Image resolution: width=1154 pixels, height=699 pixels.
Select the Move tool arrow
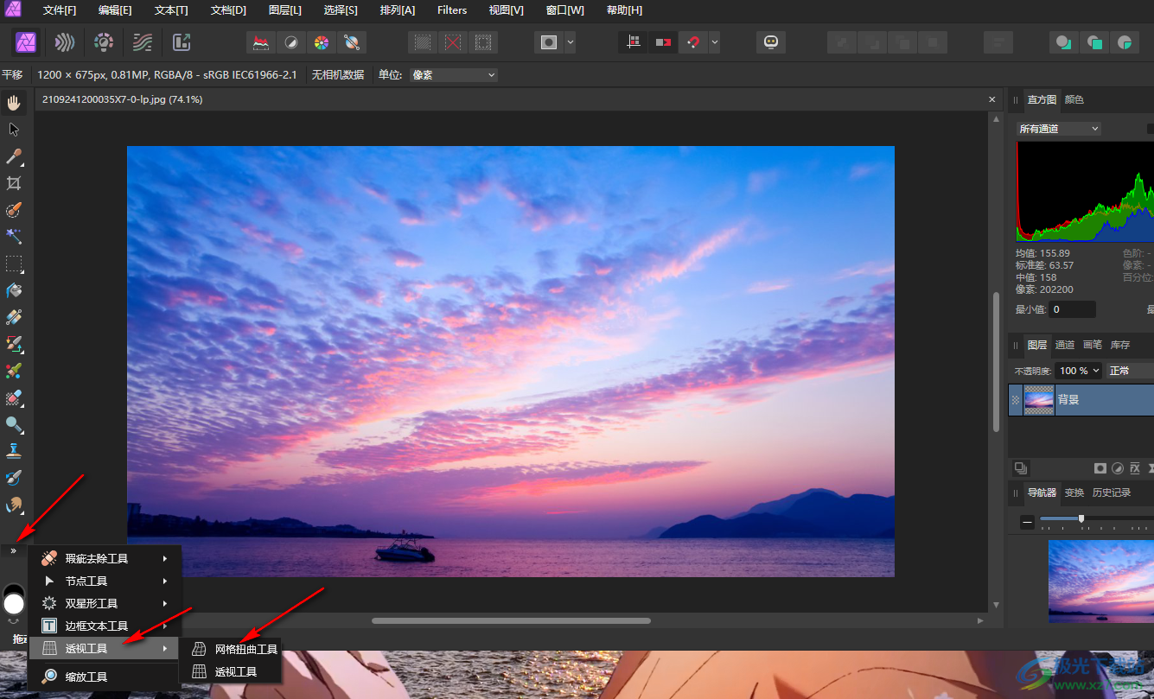click(14, 130)
